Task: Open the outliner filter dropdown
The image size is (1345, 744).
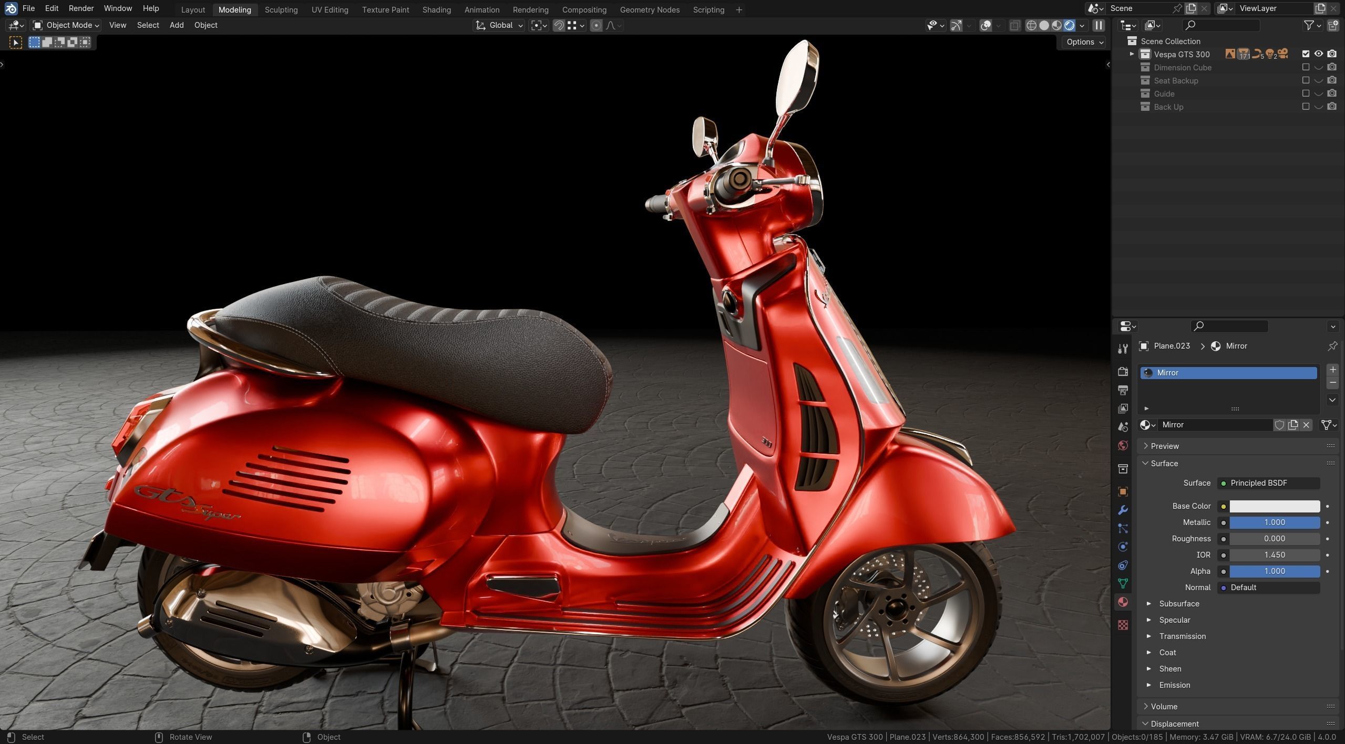Action: (x=1313, y=25)
